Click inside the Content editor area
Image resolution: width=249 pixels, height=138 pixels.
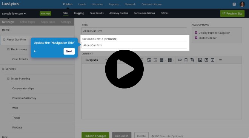pos(161,91)
